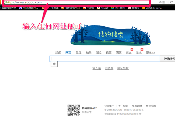Viewport: 175px width, 121px height.
Task: Open the 输入法 link
Action: coord(96,68)
